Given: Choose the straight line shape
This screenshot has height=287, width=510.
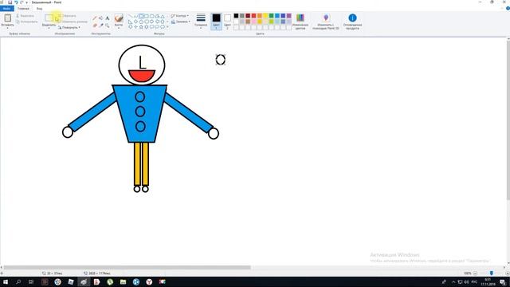Looking at the screenshot, I should (131, 16).
